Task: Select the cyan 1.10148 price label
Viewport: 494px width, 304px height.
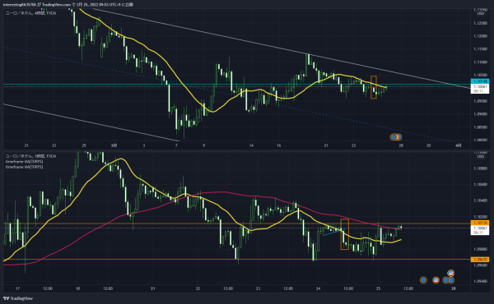Action: tap(480, 81)
